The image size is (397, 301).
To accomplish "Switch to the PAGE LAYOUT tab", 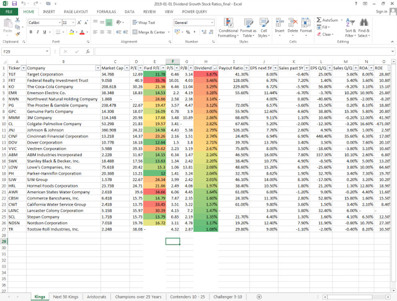I will [76, 12].
